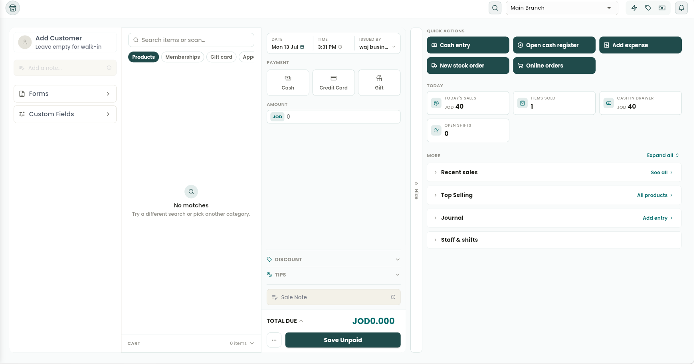Click the Add expense button
The image size is (695, 364).
[x=640, y=45]
